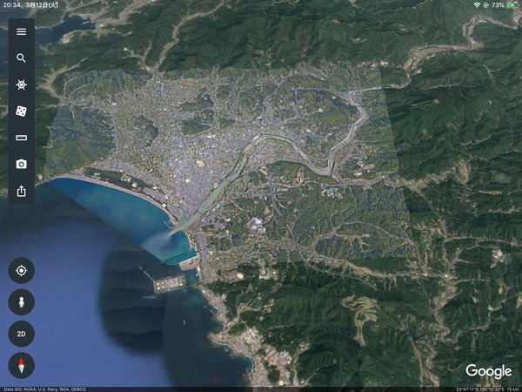Open Voyager ship's wheel icon

[x=21, y=84]
